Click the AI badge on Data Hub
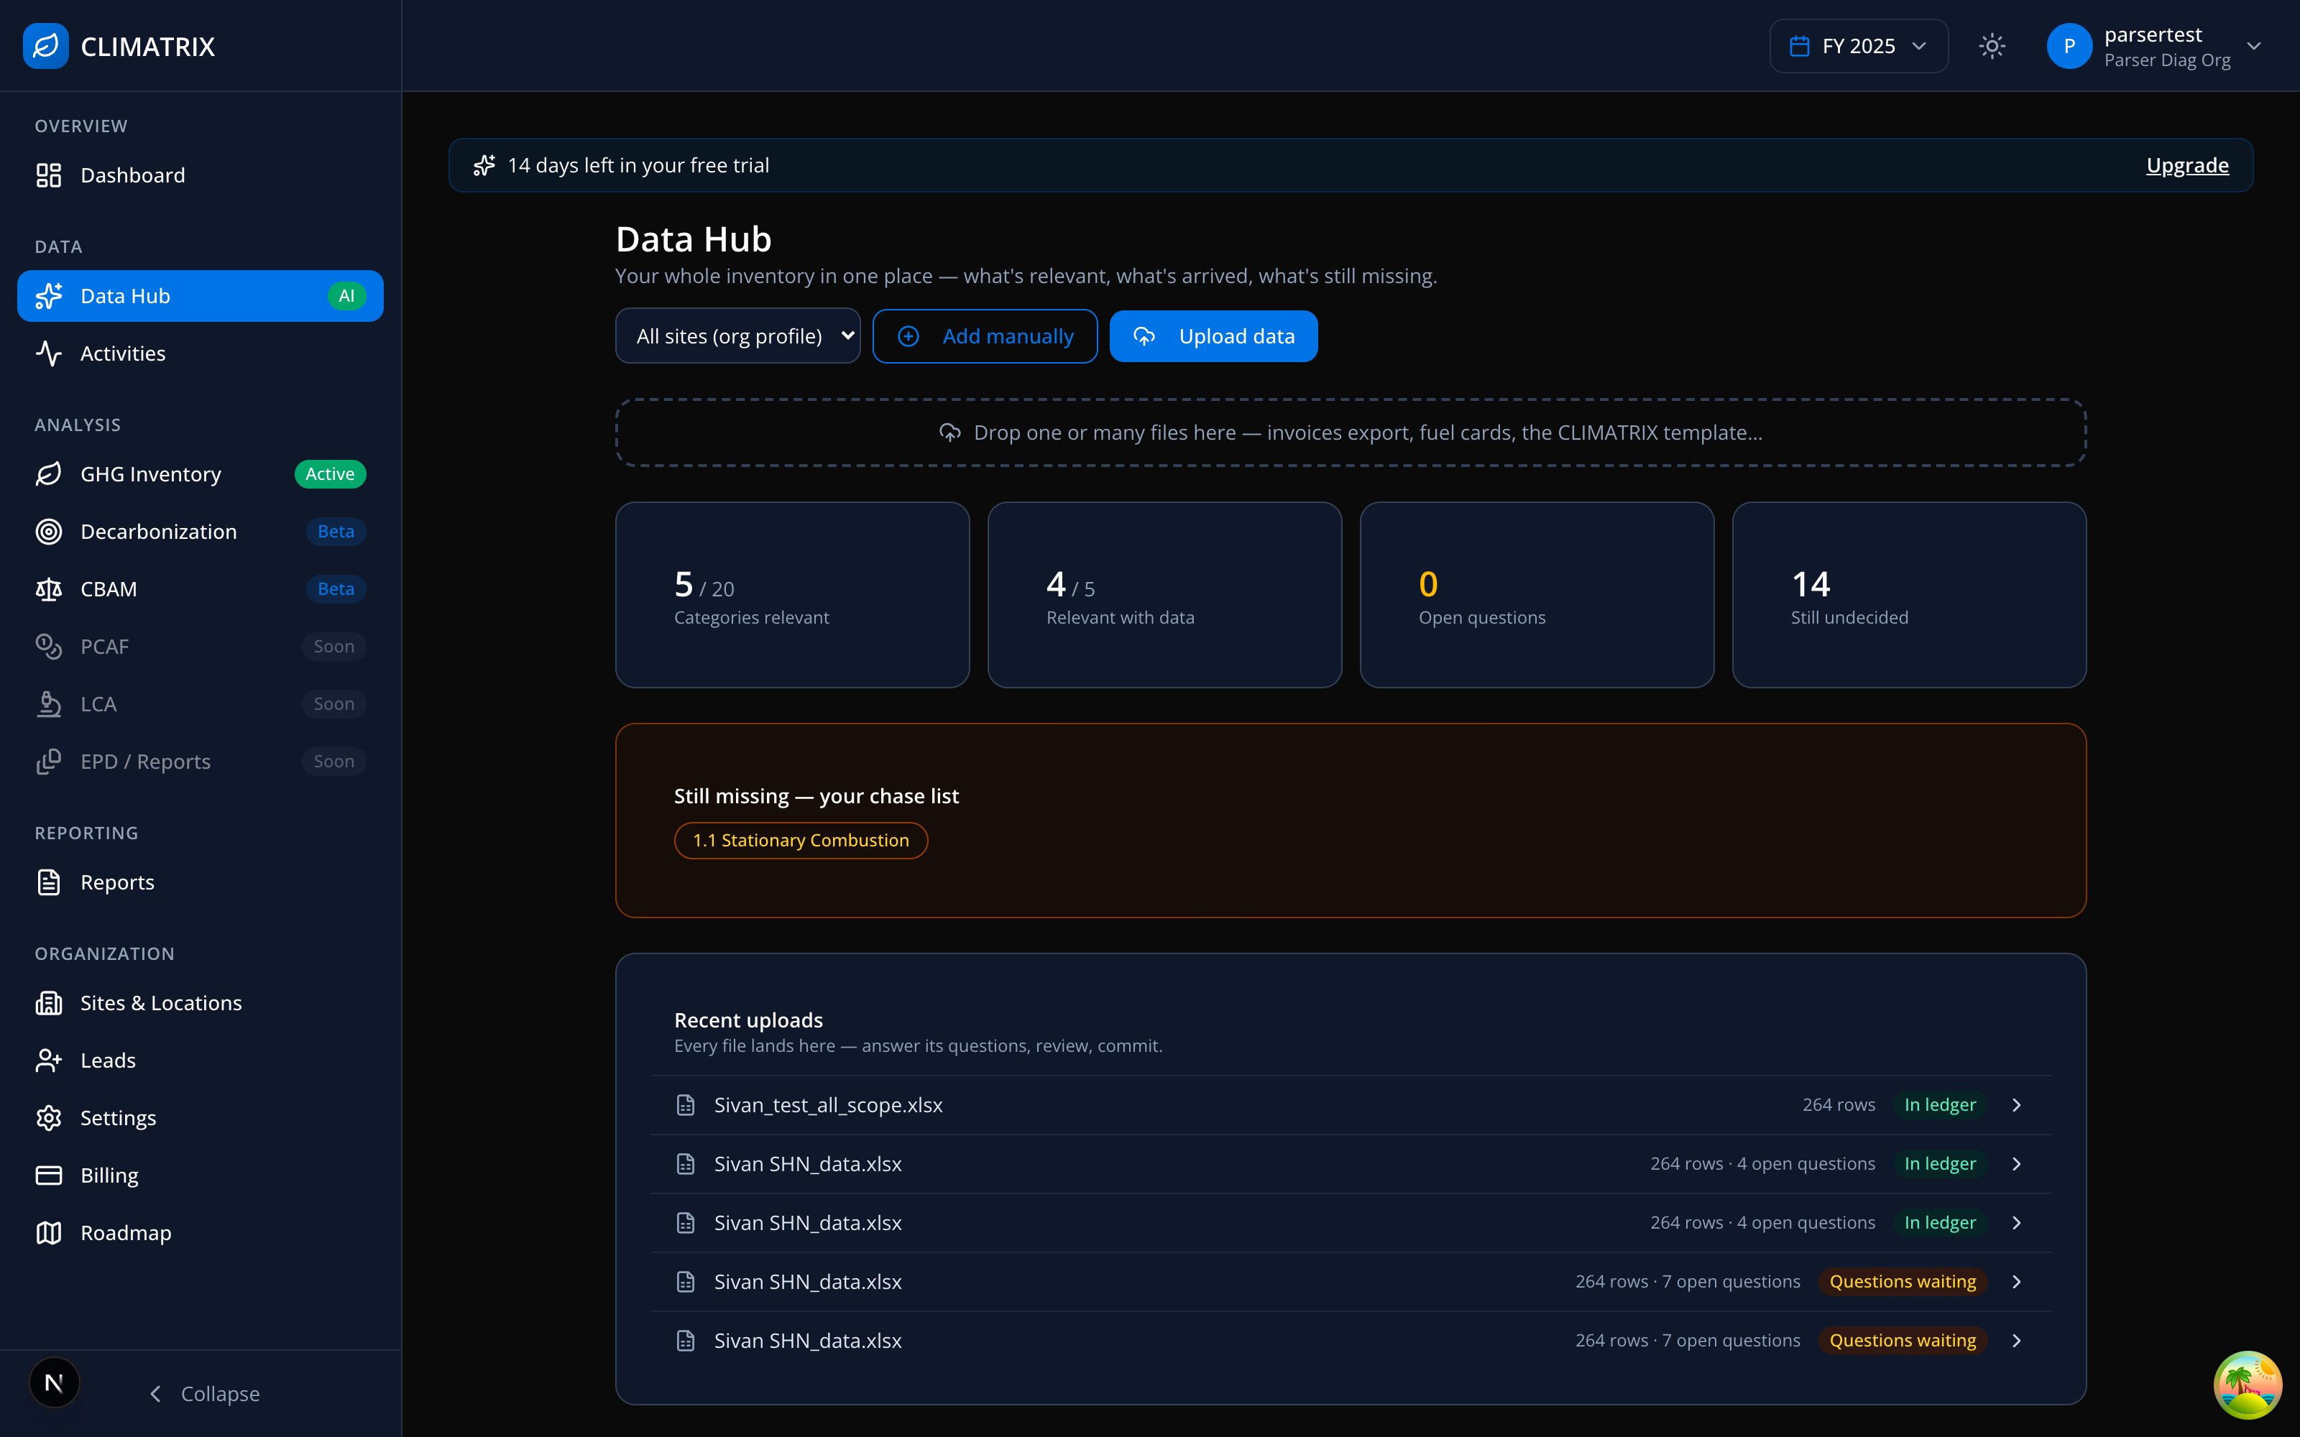Screen dimensions: 2300x1437 pyautogui.click(x=347, y=295)
